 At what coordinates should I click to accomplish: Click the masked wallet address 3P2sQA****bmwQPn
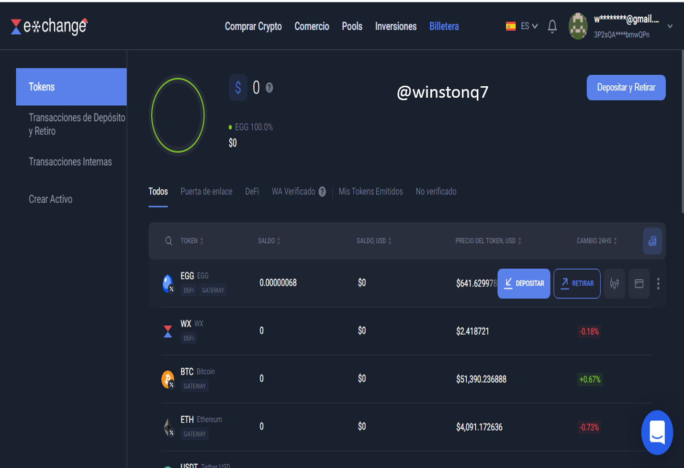pos(622,35)
